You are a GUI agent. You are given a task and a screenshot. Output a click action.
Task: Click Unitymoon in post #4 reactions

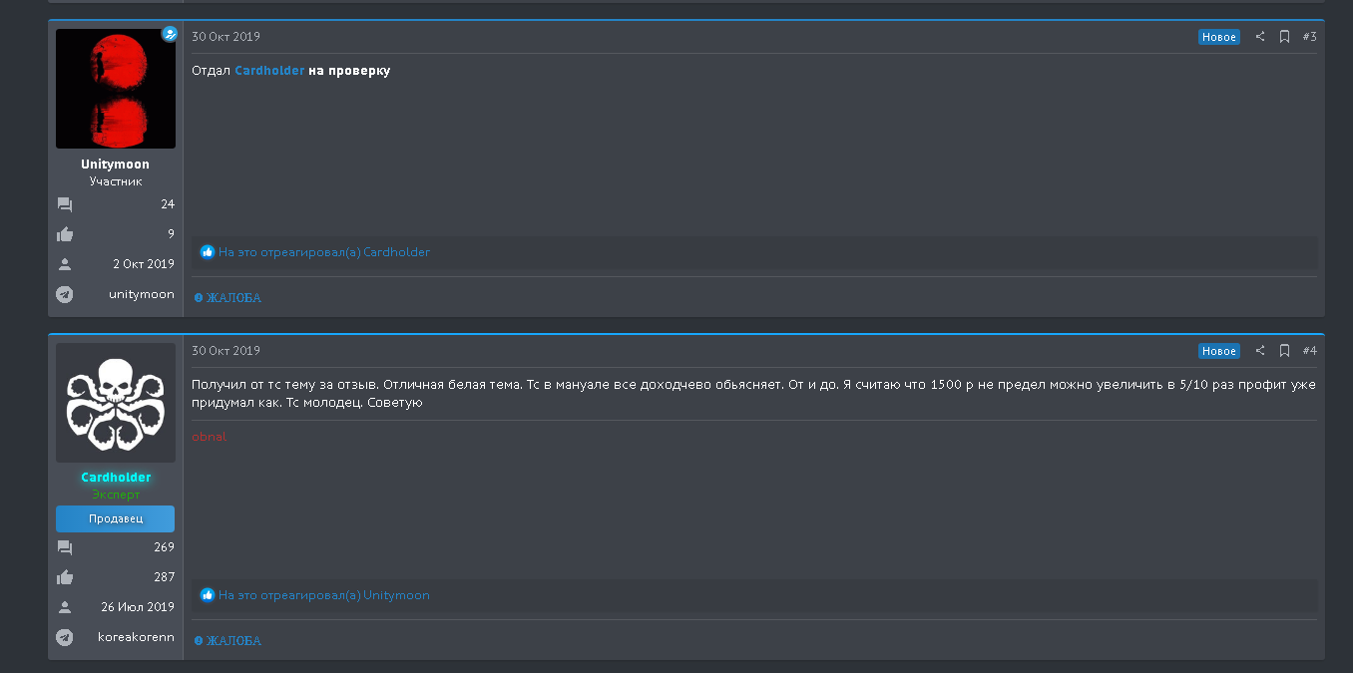click(x=396, y=595)
